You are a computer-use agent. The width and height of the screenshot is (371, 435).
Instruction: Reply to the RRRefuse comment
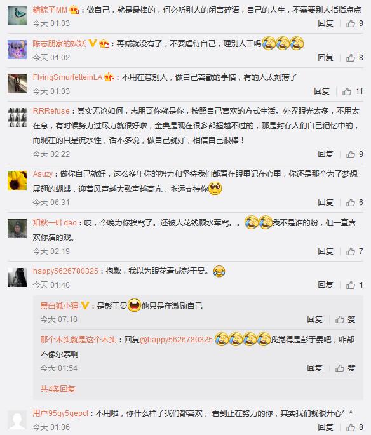[x=325, y=154]
